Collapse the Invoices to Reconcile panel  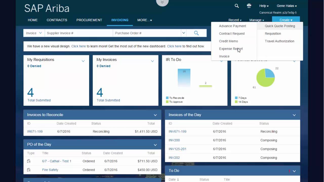click(155, 115)
